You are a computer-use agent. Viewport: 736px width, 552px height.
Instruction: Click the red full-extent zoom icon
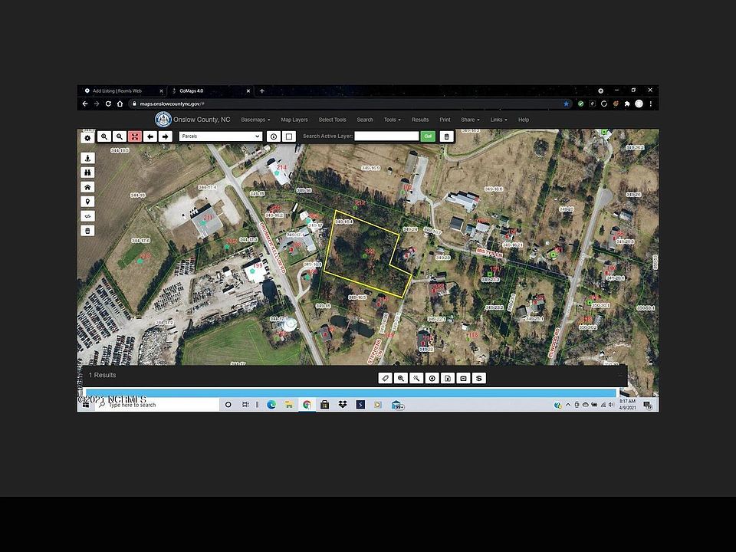pos(135,136)
